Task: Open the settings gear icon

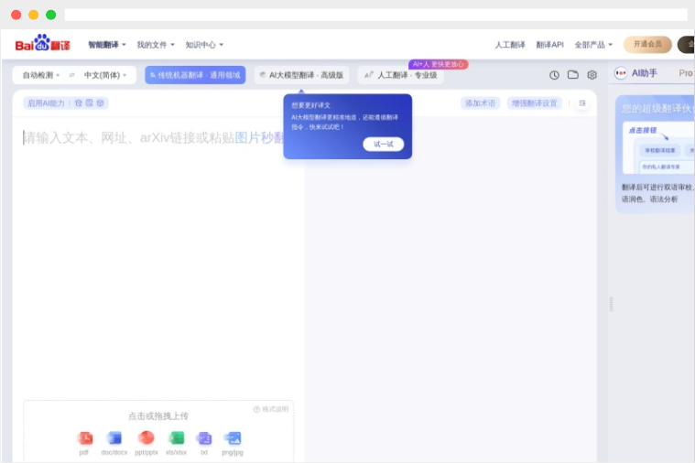Action: [x=592, y=75]
